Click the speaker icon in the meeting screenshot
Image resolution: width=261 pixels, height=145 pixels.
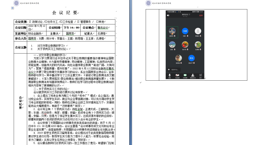168,15
